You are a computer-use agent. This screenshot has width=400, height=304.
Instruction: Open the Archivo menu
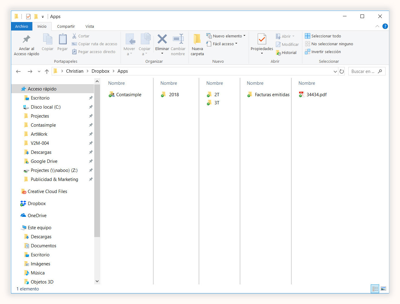click(21, 26)
